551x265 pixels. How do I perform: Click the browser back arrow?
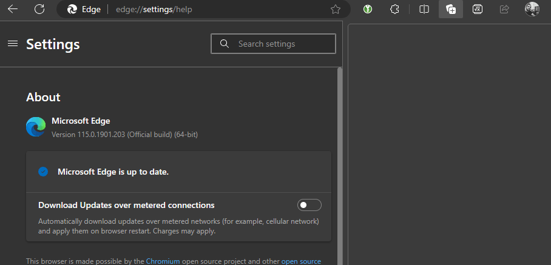click(x=12, y=9)
